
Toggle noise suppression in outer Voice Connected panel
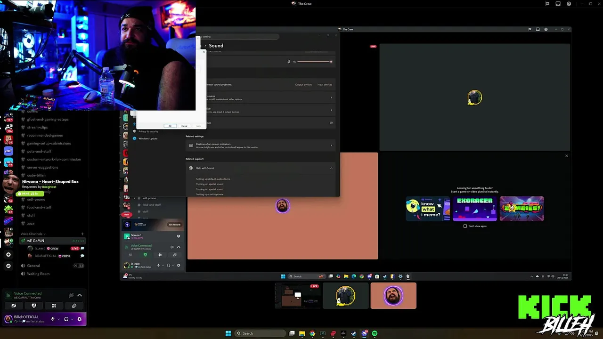click(x=71, y=295)
